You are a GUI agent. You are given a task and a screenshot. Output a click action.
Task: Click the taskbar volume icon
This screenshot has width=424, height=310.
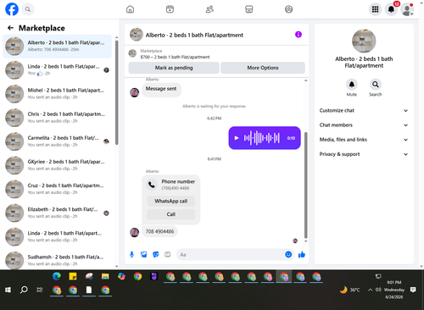pyautogui.click(x=378, y=290)
